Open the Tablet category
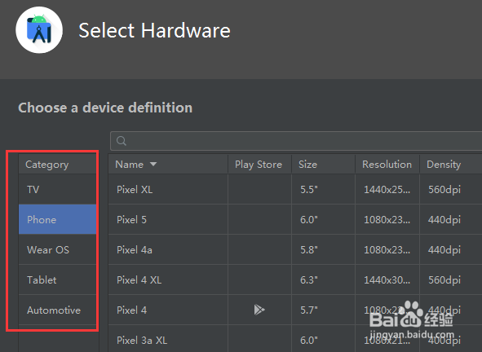 coord(57,279)
